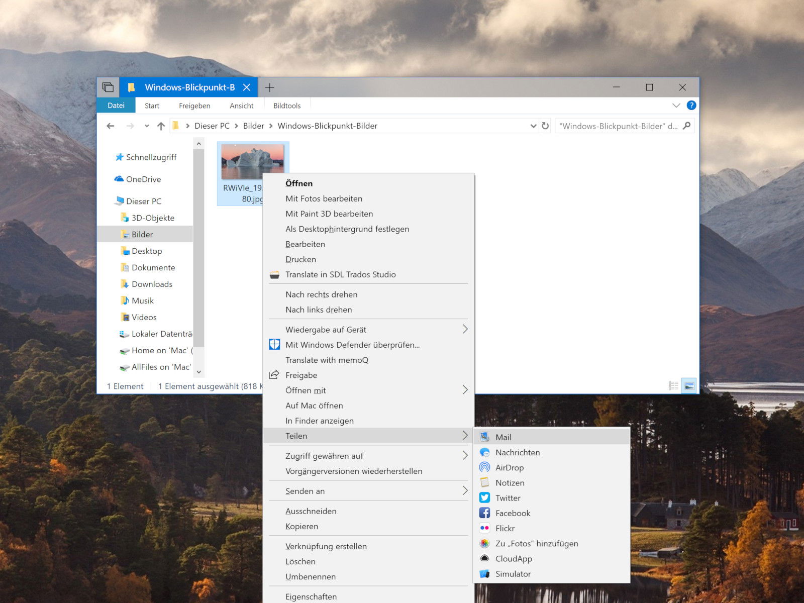Open address bar history dropdown
This screenshot has height=603, width=804.
point(533,126)
